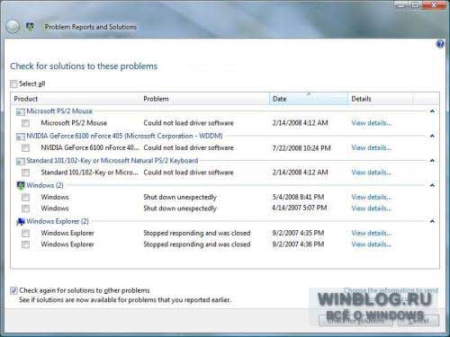View details for Microsoft PS/2 Mouse problem
Viewport: 450px width, 337px height.
pyautogui.click(x=372, y=123)
